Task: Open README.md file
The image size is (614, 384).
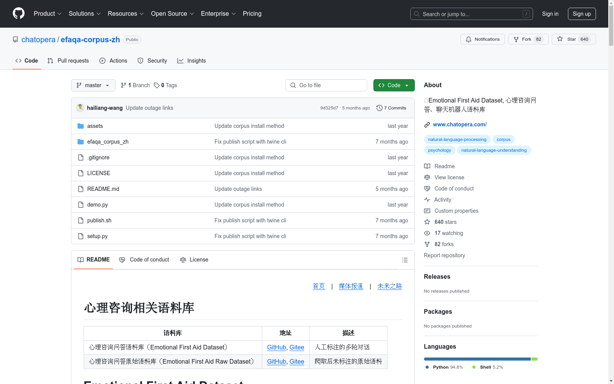Action: click(x=103, y=189)
